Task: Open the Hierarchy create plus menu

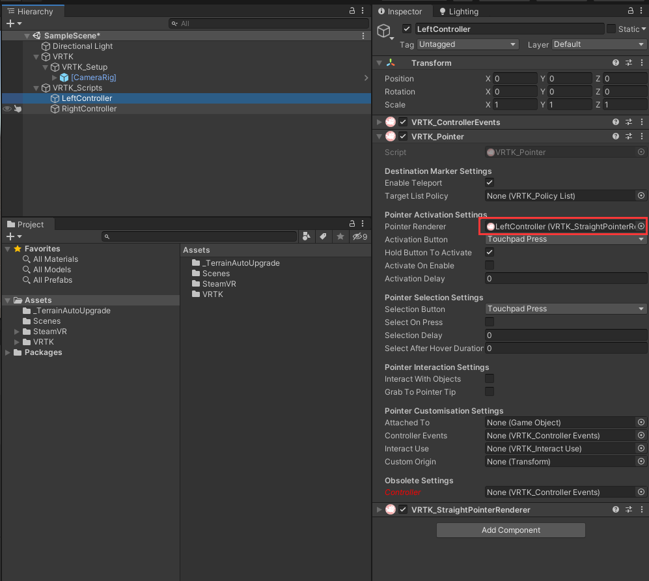Action: tap(14, 23)
